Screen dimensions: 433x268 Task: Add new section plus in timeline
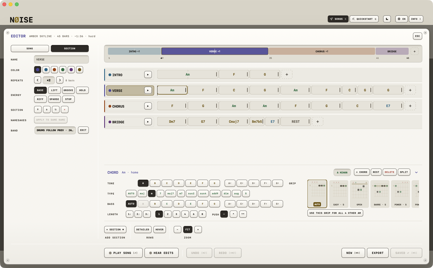click(415, 51)
